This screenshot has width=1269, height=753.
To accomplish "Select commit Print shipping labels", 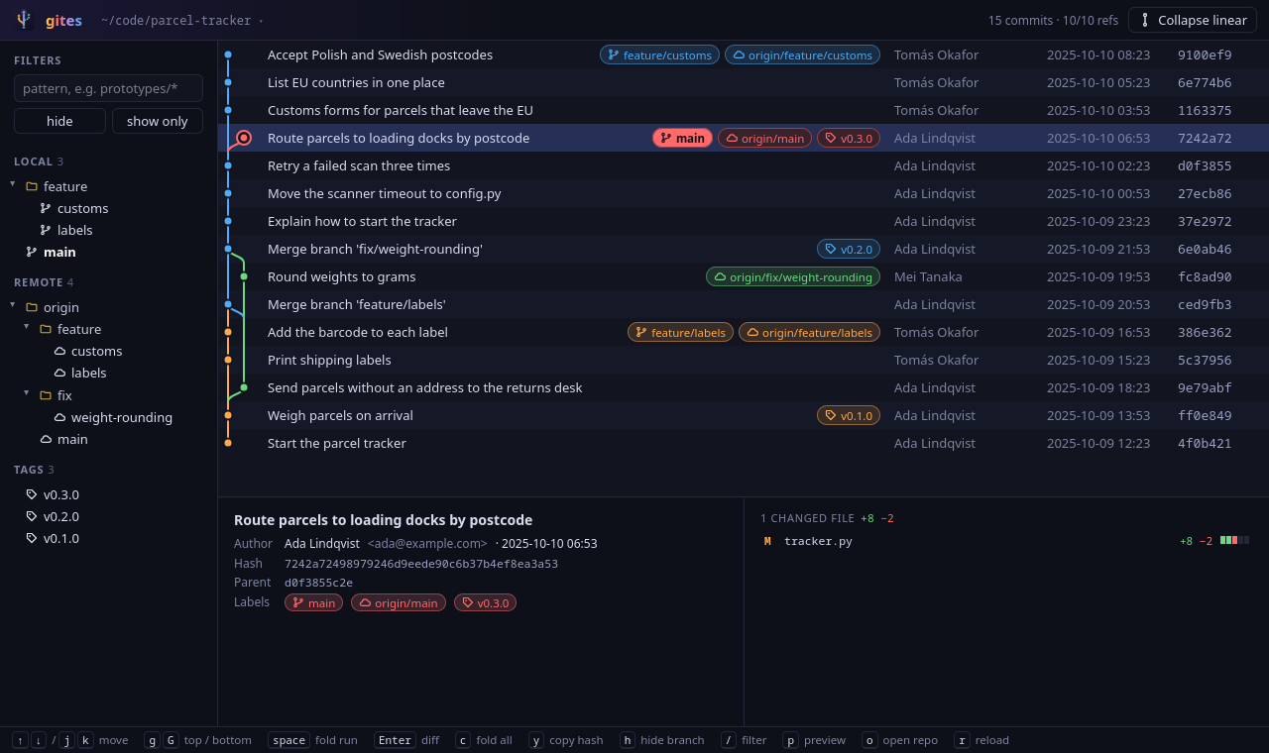I will (x=744, y=360).
